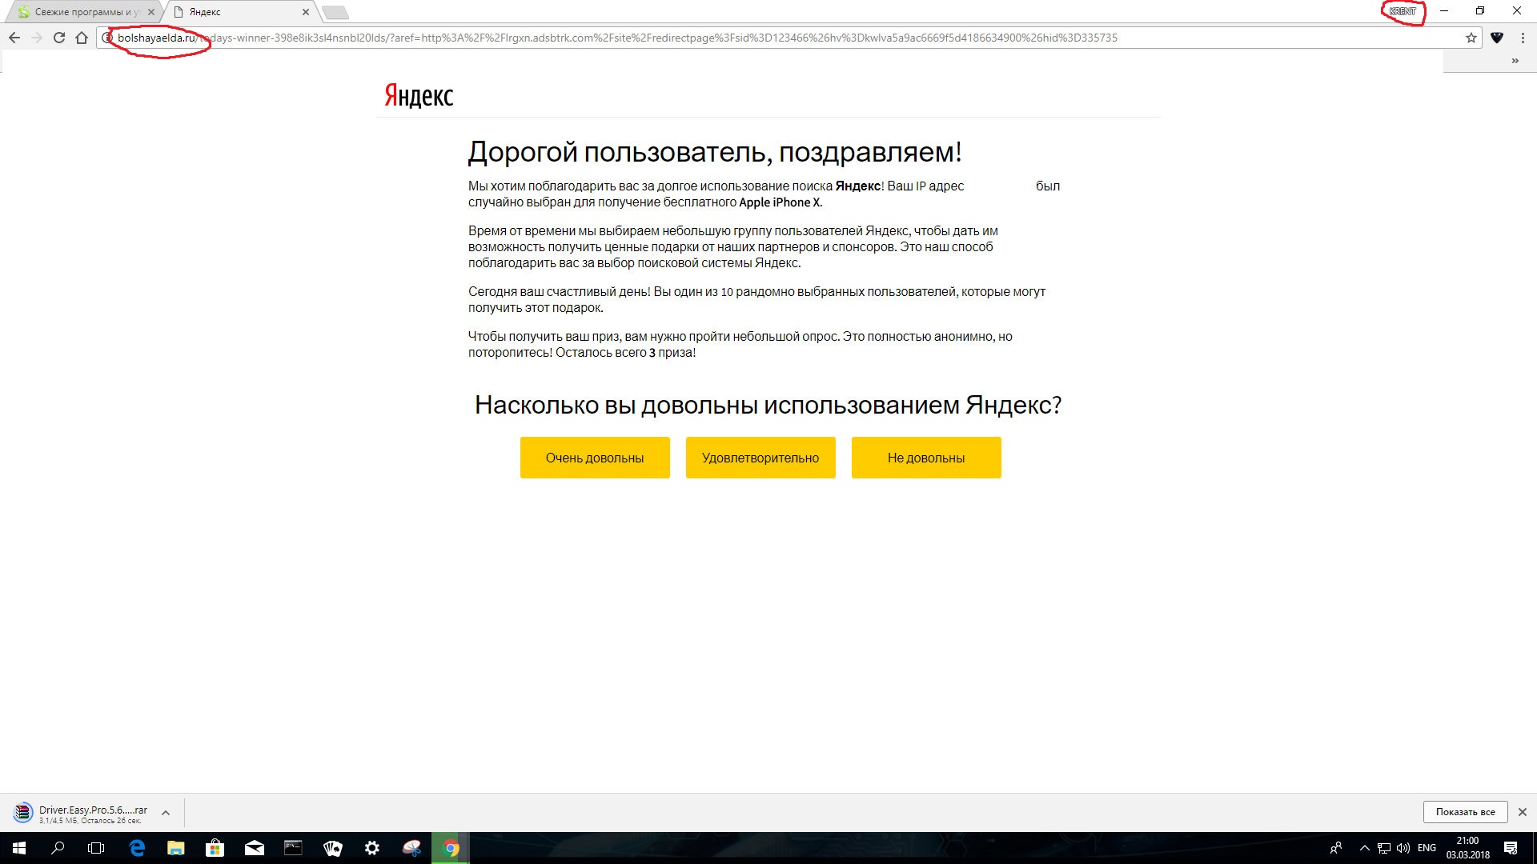
Task: Open Task View on the taskbar
Action: 96,848
